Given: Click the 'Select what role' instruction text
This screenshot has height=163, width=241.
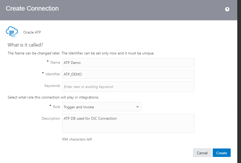Looking at the screenshot, I should 53,97.
